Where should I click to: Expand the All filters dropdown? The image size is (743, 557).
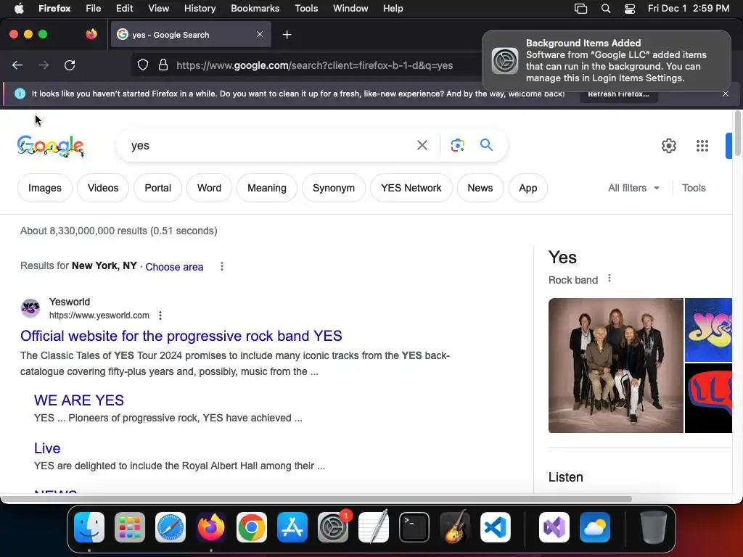click(633, 188)
